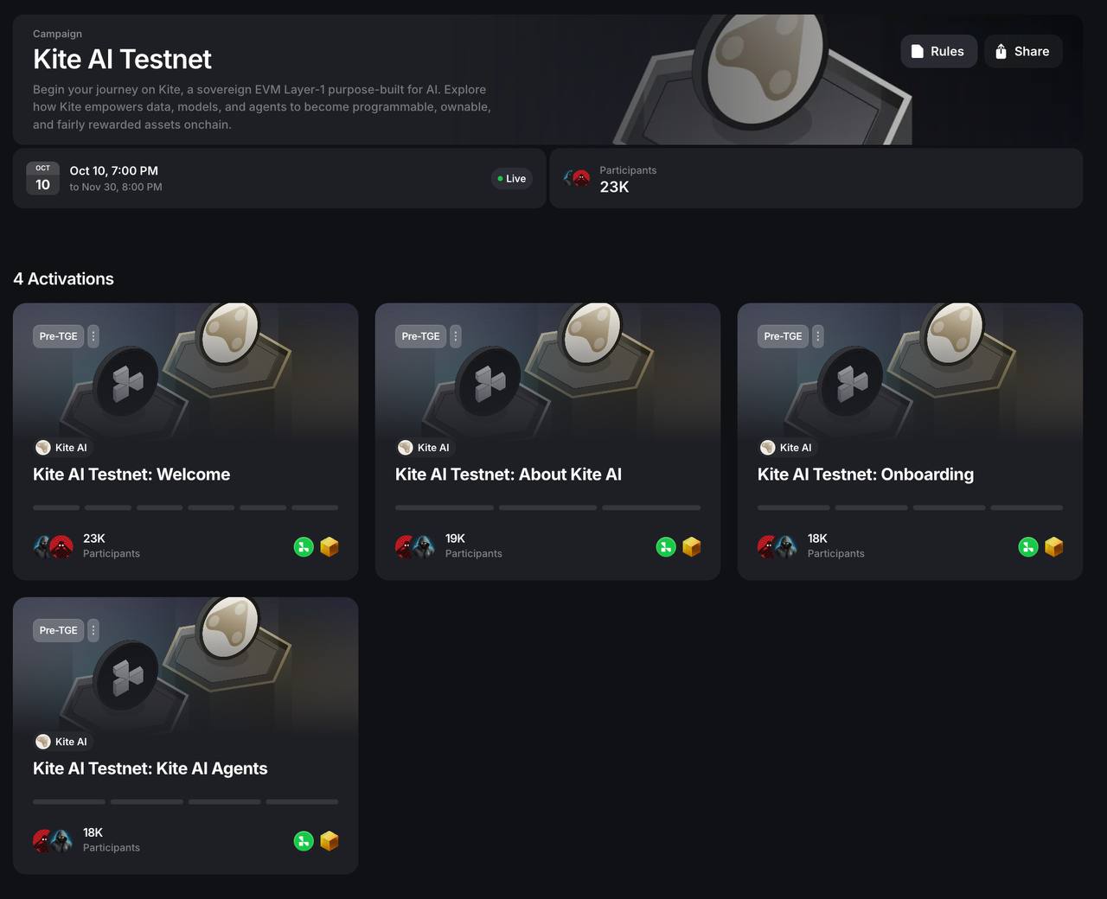The height and width of the screenshot is (899, 1107).
Task: Open three-dot menu on Welcome card
Action: point(93,336)
